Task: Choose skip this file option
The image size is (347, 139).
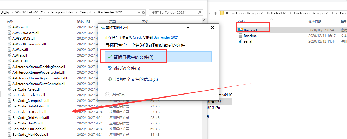Action: click(x=124, y=68)
